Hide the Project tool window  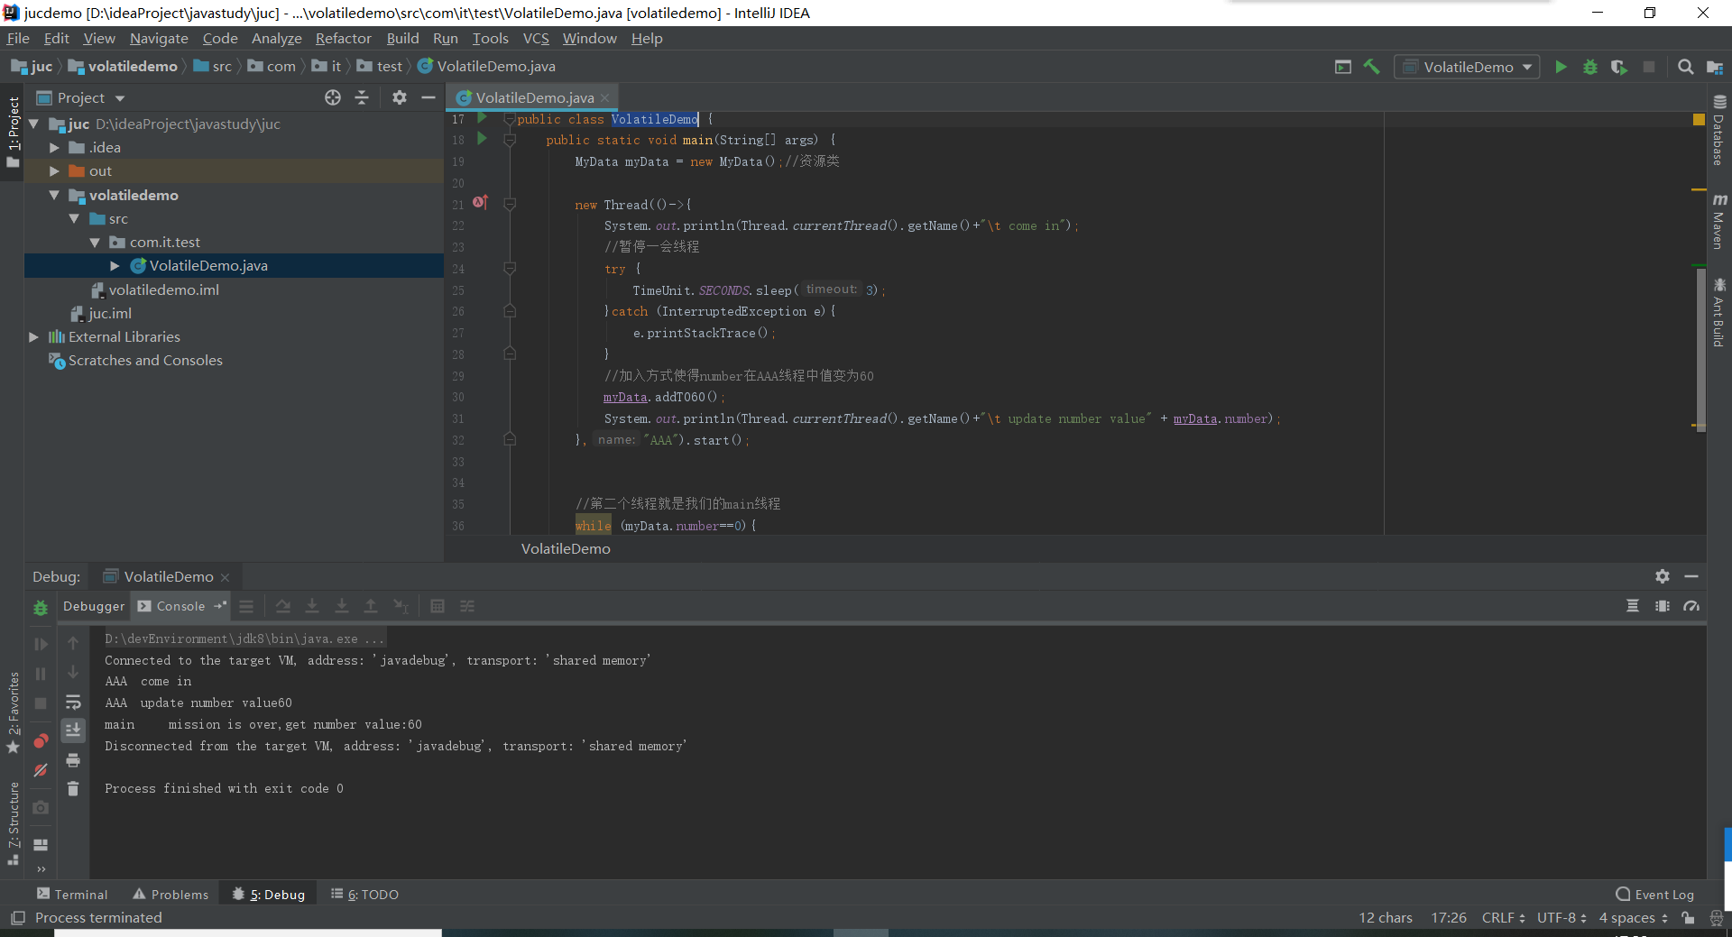(x=428, y=97)
